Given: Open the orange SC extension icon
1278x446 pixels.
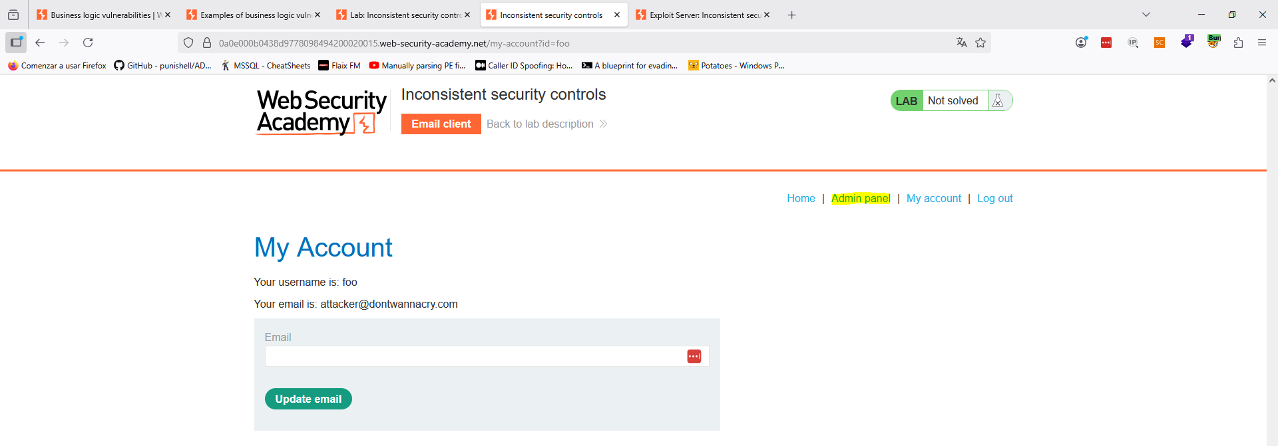Looking at the screenshot, I should click(x=1160, y=43).
